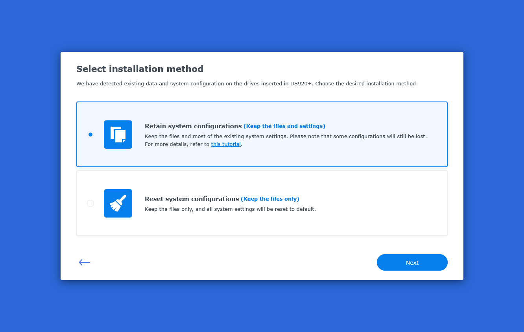Click the "For more details, refer to" text
This screenshot has height=332, width=524.
click(x=177, y=144)
